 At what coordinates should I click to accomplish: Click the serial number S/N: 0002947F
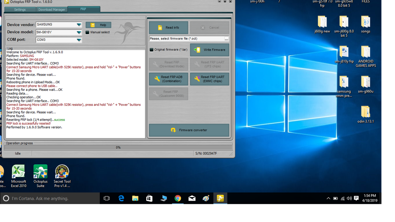tap(206, 154)
